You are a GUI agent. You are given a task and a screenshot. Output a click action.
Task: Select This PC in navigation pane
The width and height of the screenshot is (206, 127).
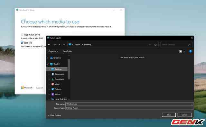pyautogui.click(x=57, y=64)
